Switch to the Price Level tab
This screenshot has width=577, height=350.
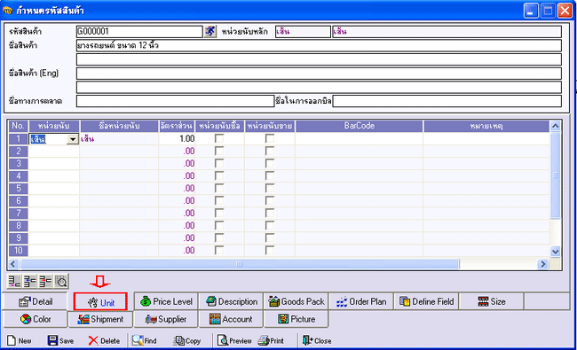click(166, 301)
